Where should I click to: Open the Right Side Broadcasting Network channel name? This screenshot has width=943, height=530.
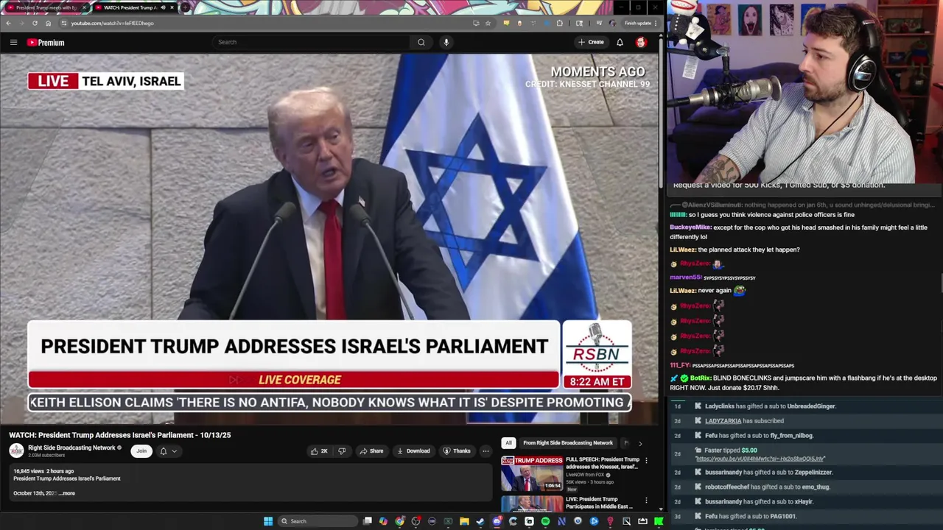(71, 448)
